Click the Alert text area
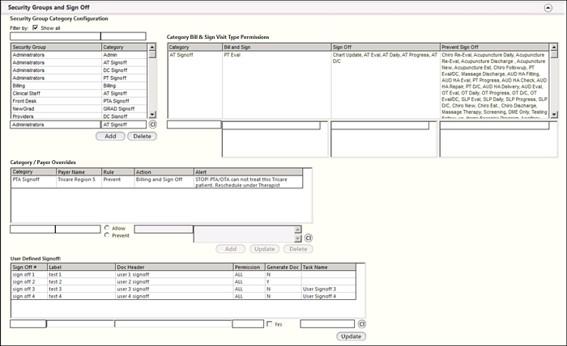 coord(244,234)
